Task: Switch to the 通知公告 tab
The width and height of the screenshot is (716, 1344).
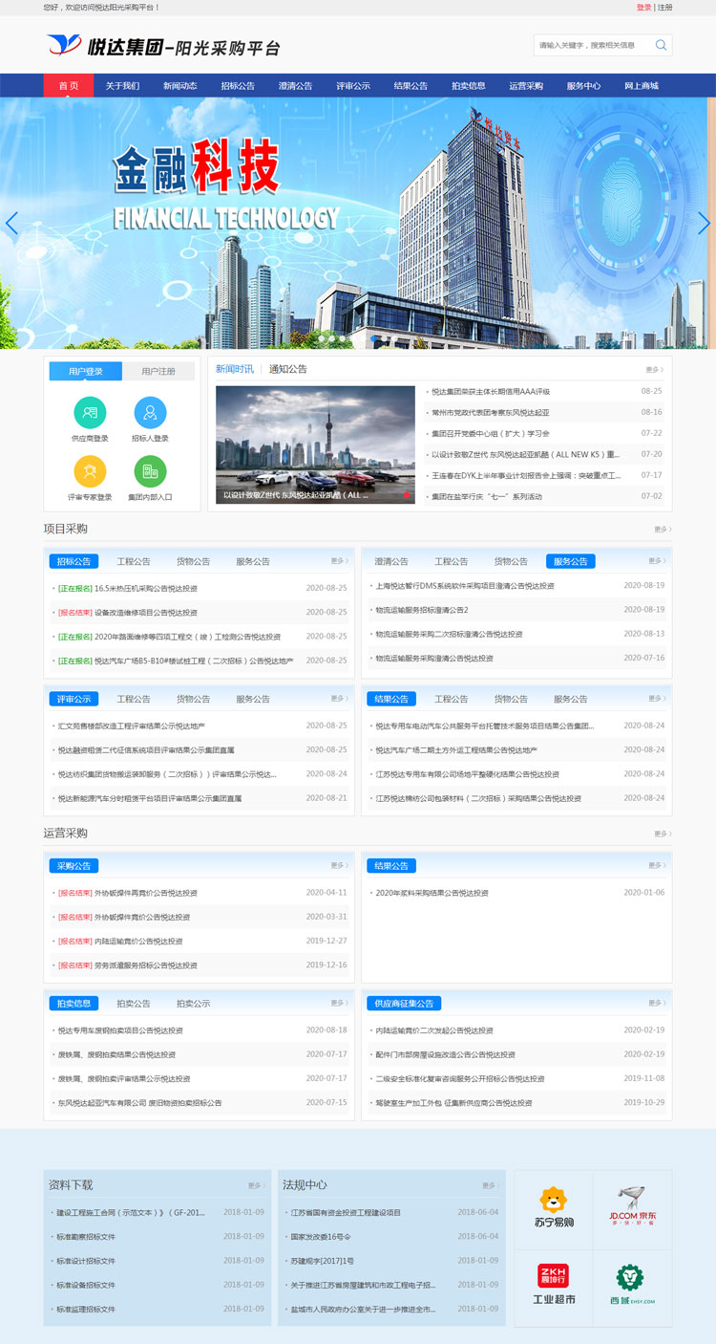Action: (288, 369)
